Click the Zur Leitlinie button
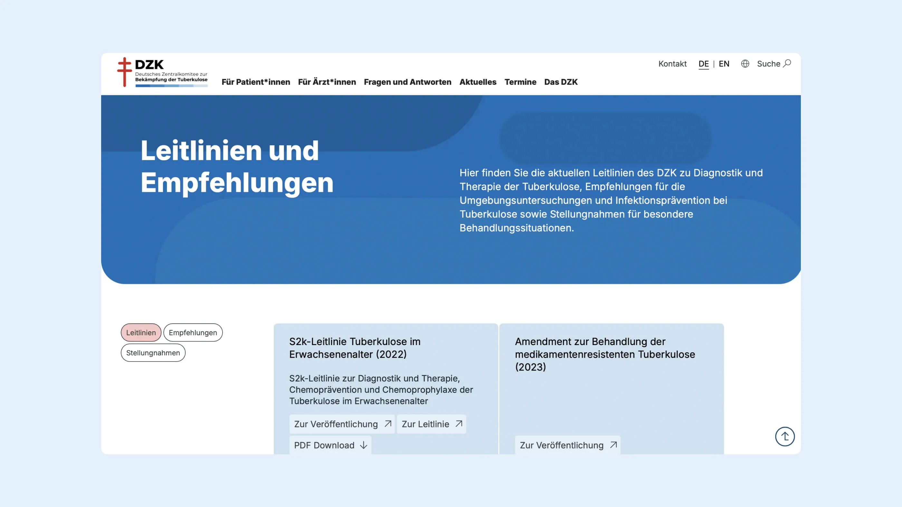 (431, 424)
